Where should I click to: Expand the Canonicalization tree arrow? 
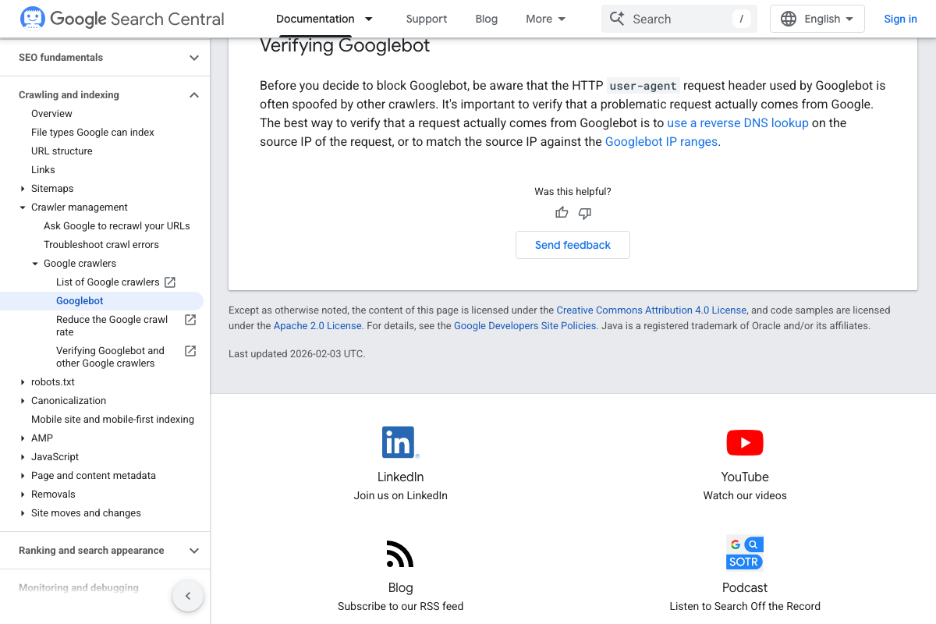[23, 401]
